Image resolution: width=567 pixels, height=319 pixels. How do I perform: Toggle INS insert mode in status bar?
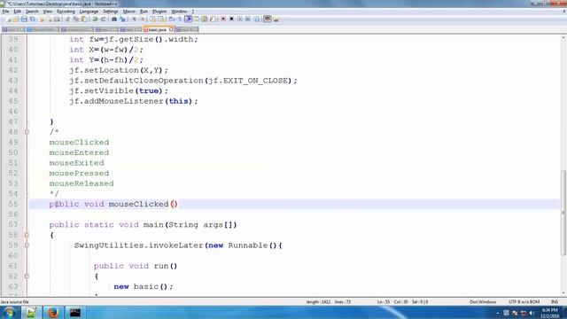click(x=555, y=301)
